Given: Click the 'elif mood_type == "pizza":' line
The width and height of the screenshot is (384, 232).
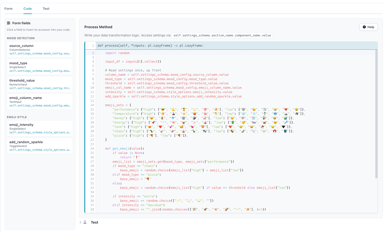Looking at the screenshot, I should point(137,175).
